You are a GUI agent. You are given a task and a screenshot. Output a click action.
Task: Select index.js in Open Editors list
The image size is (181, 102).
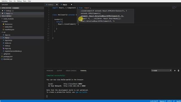[x=22, y=11]
